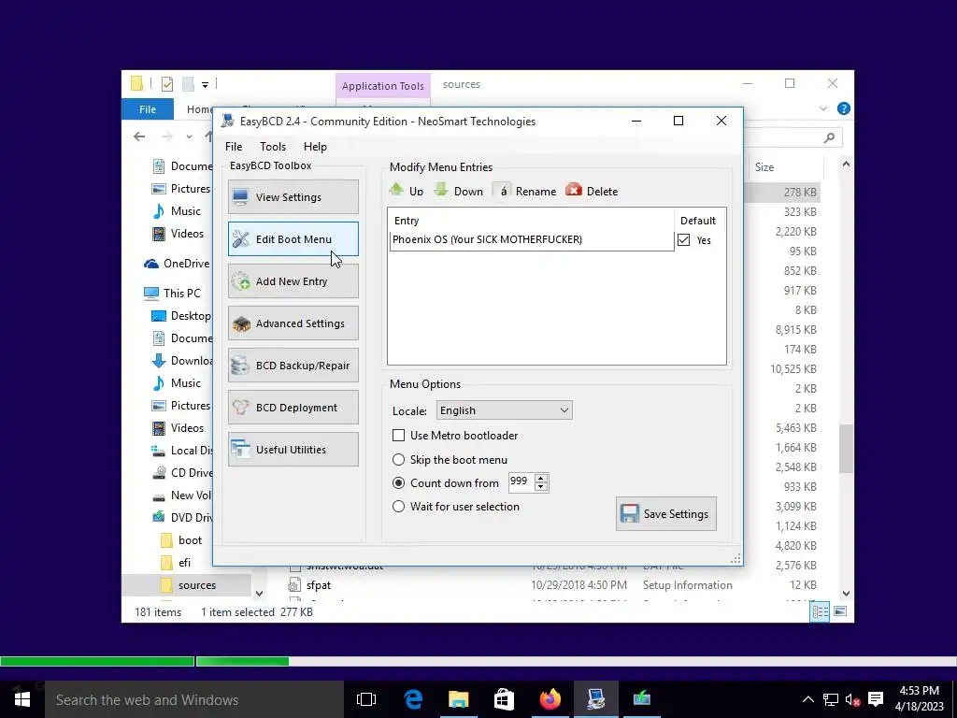
Task: Select the boot folder in navigation tree
Action: point(181,540)
